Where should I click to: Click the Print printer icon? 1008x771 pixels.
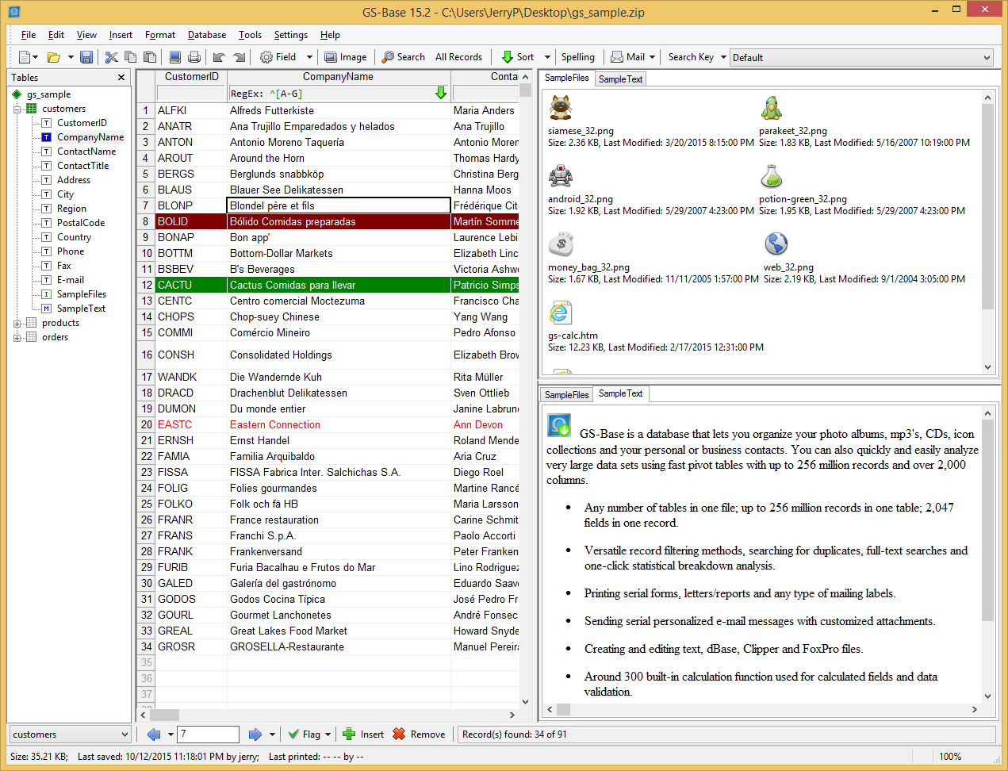click(194, 57)
